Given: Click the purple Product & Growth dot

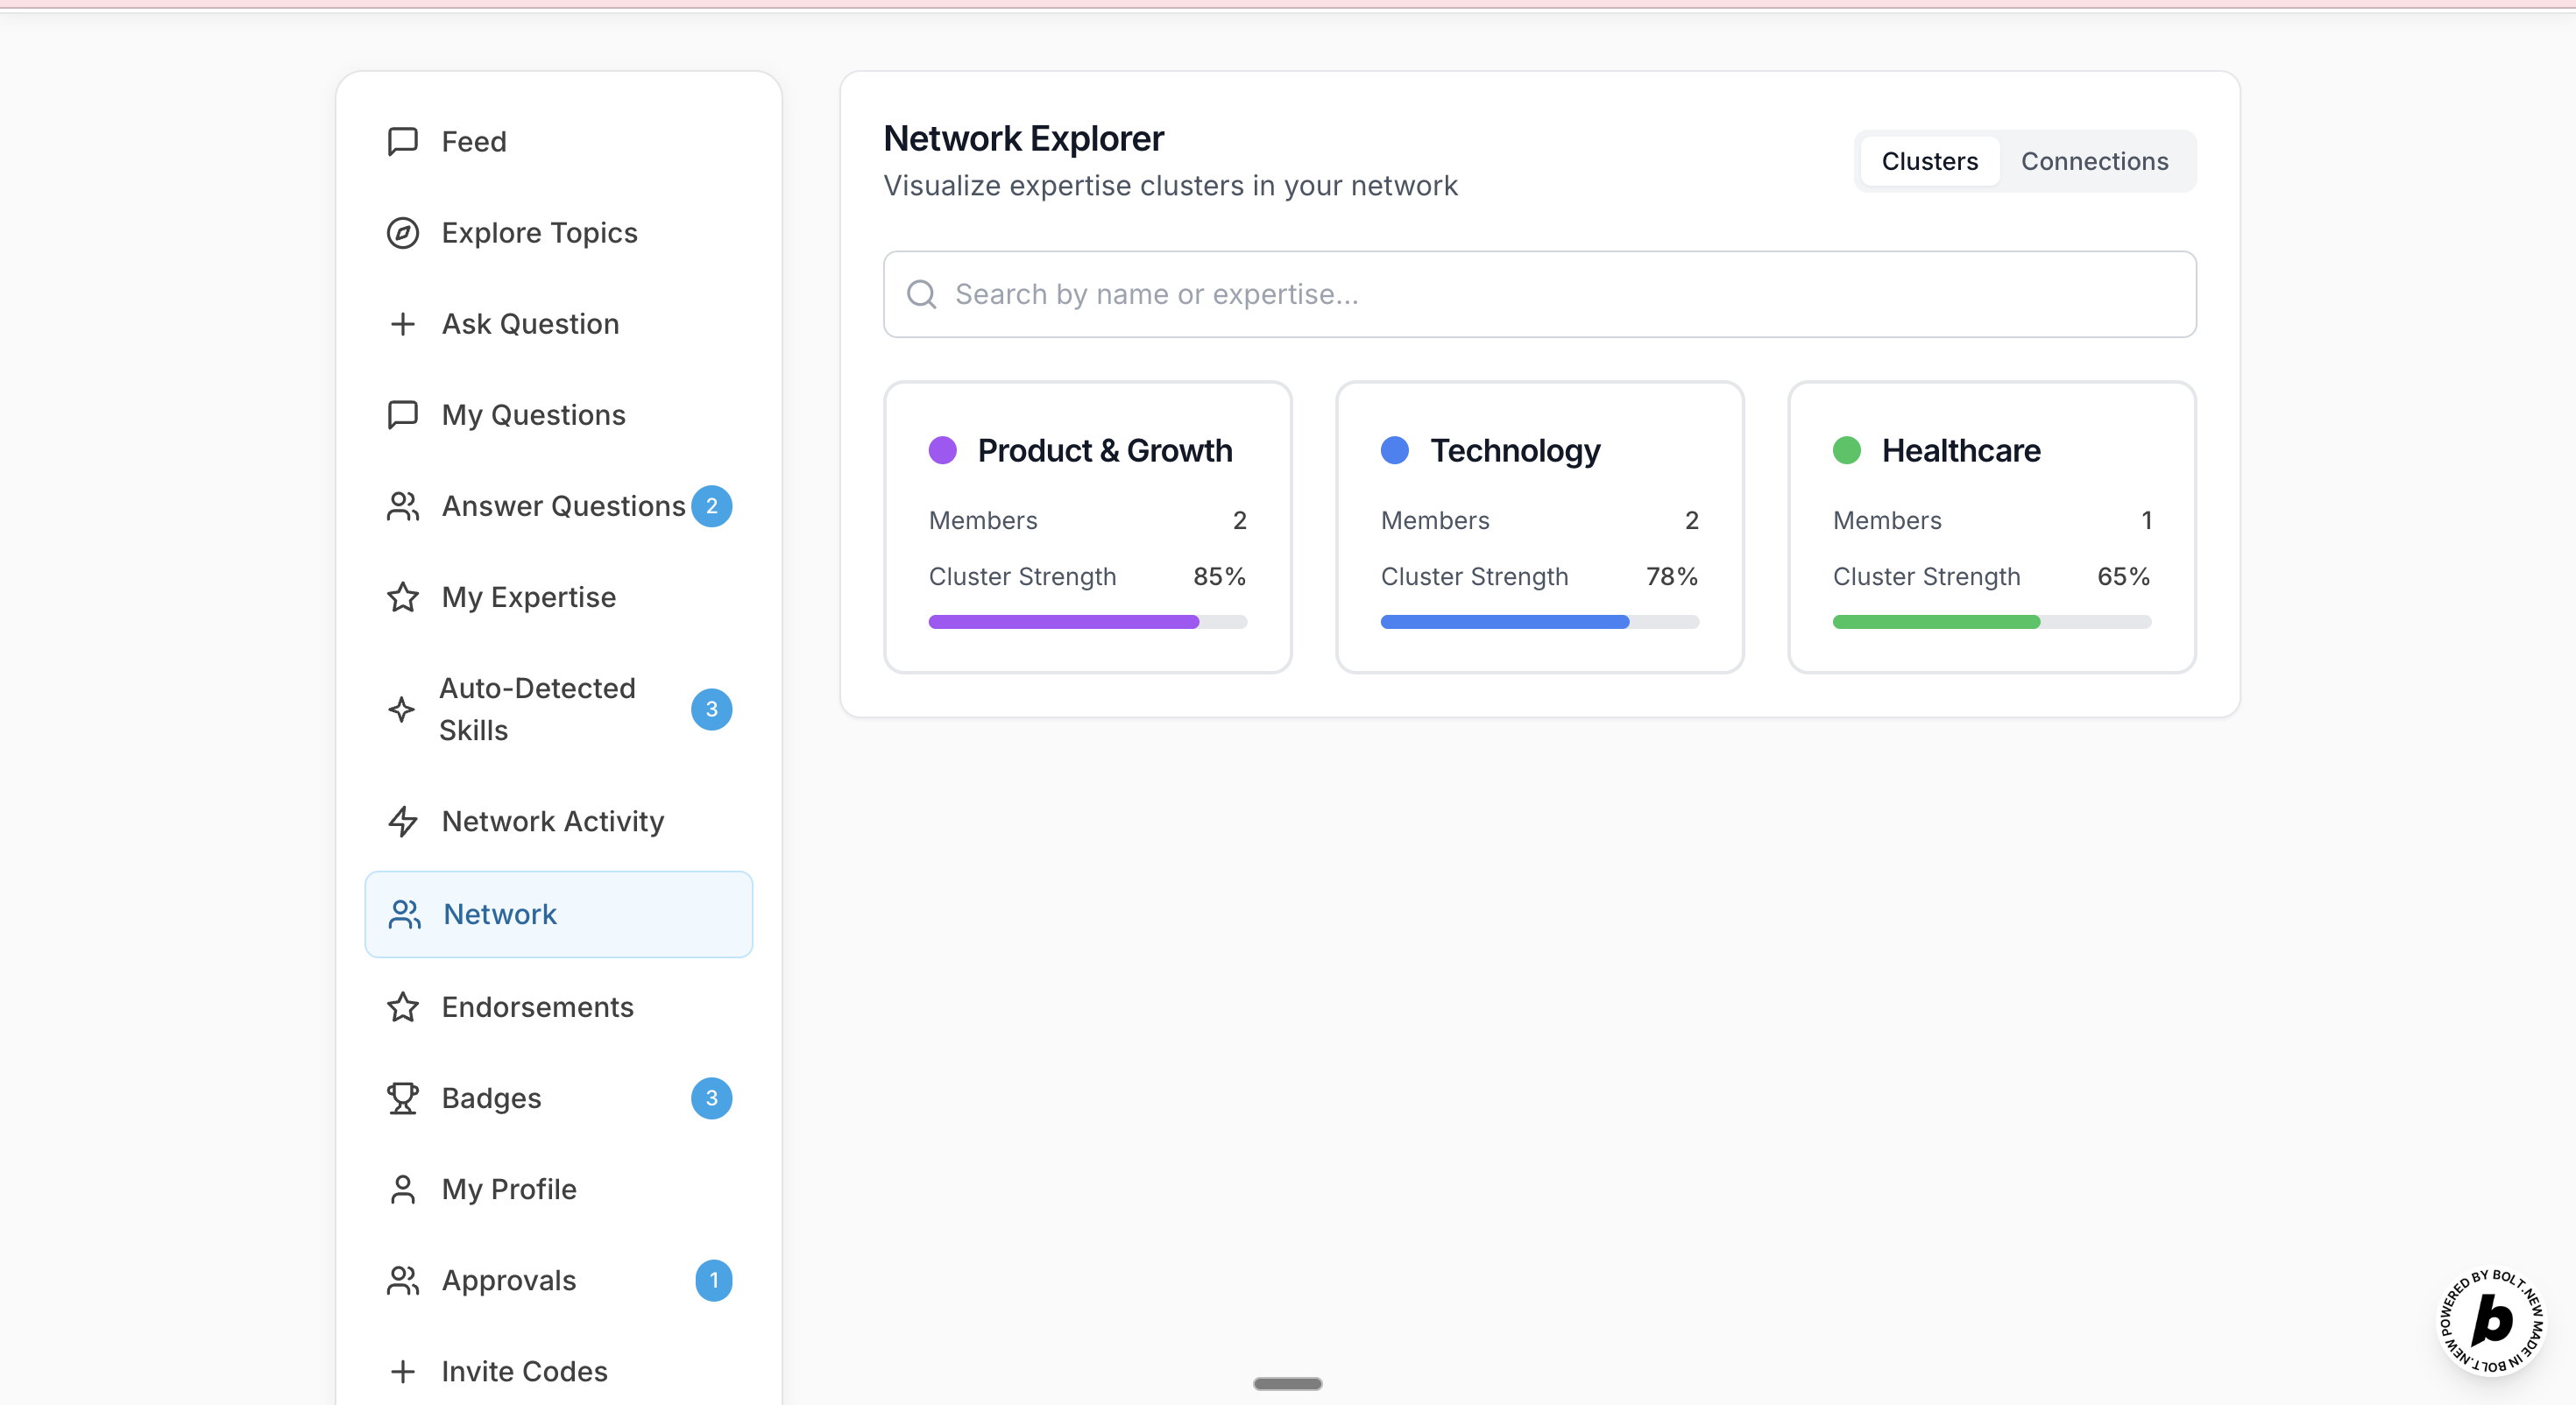Looking at the screenshot, I should (942, 450).
